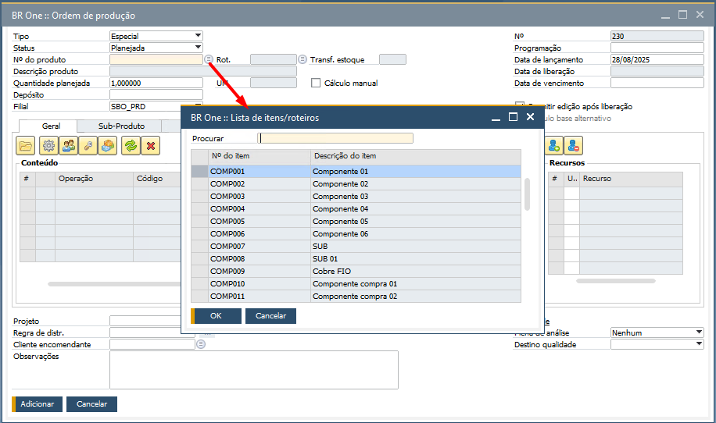Click the yellow folder open toolbar icon
The image size is (716, 423).
[26, 146]
